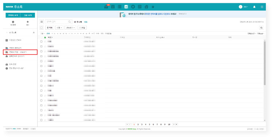274x139 pixels.
Task: Select the 0-9 index filter
Action: click(x=97, y=33)
